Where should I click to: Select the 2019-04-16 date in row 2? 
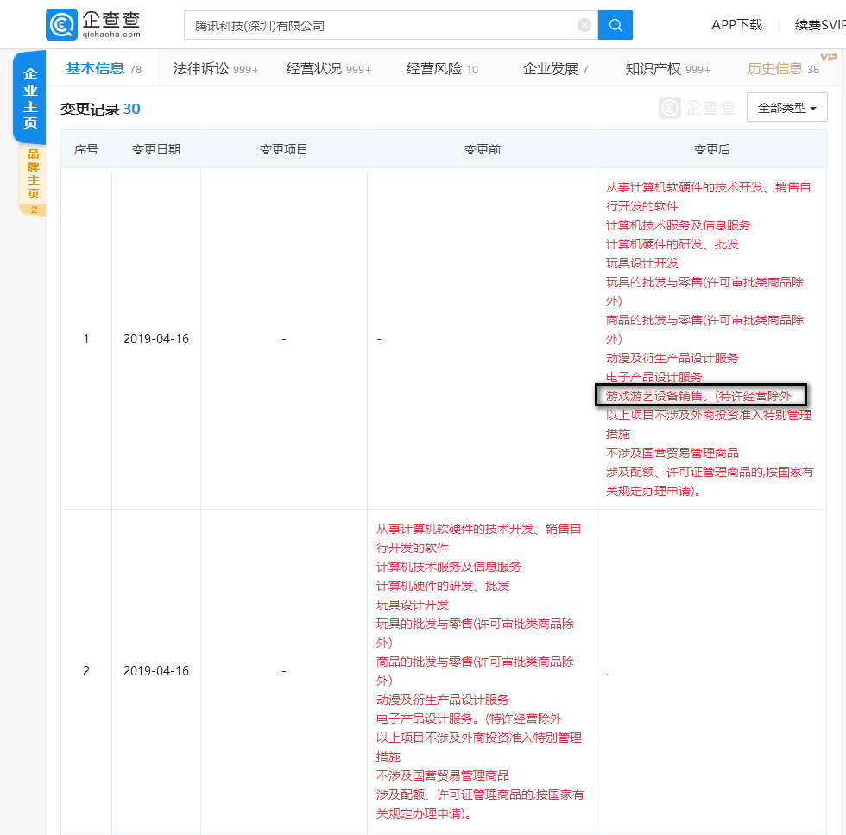pyautogui.click(x=156, y=670)
